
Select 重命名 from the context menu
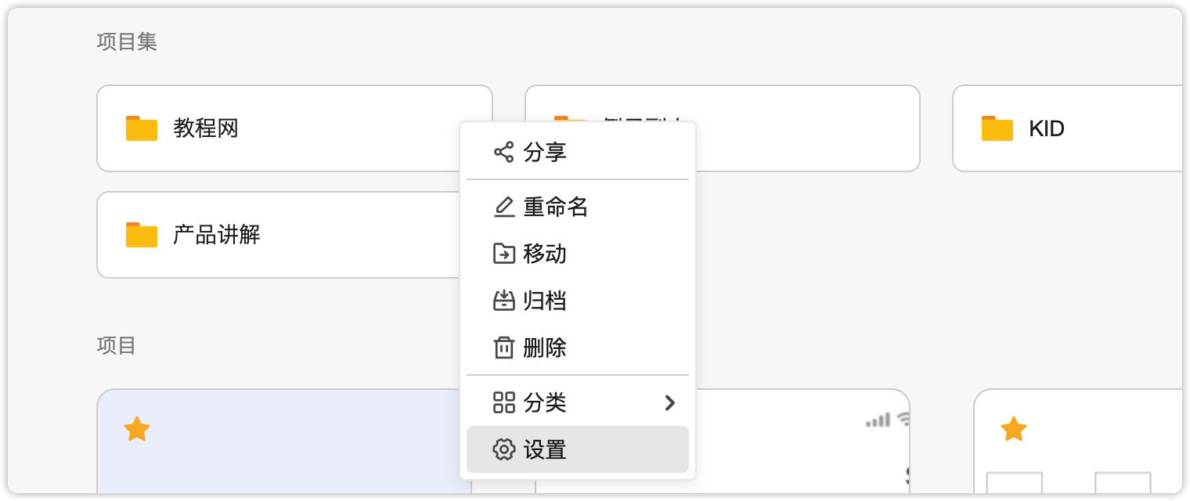coord(556,207)
